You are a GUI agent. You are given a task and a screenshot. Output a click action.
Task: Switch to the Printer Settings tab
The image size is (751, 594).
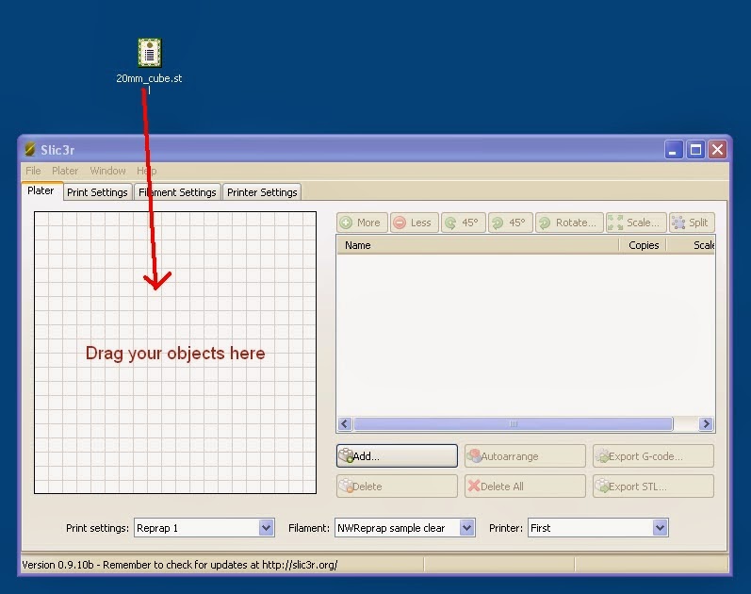262,192
